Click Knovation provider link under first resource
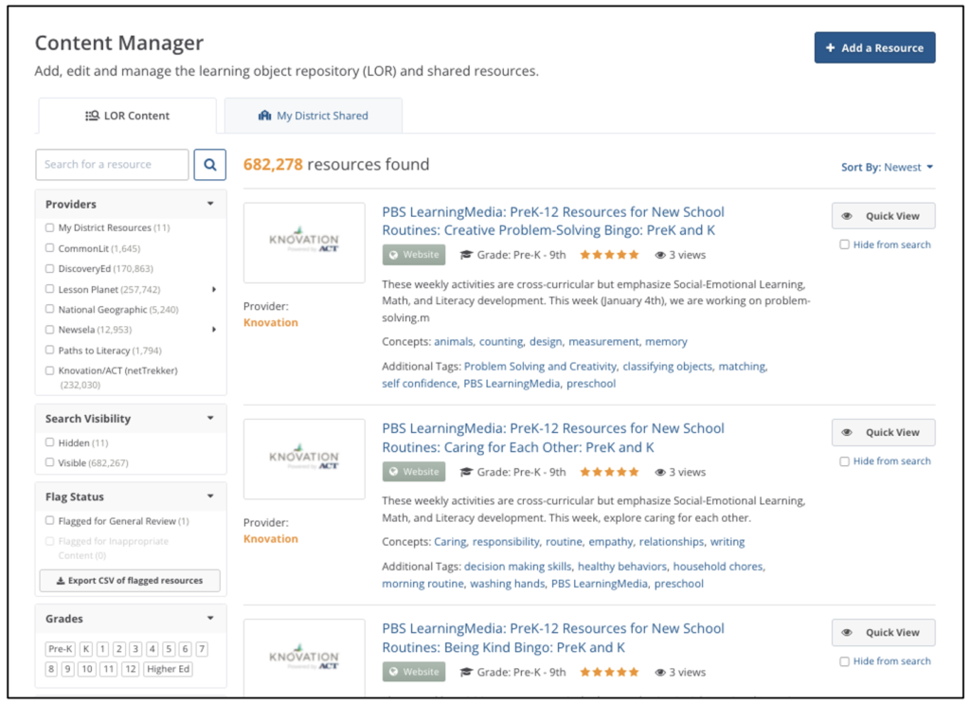The image size is (970, 704). pyautogui.click(x=270, y=322)
